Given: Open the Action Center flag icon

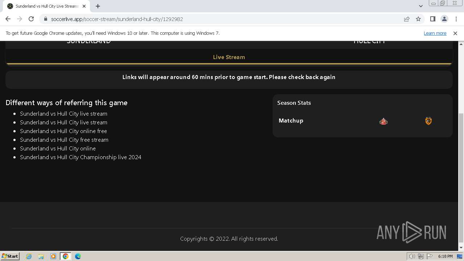Looking at the screenshot, I should click(430, 256).
